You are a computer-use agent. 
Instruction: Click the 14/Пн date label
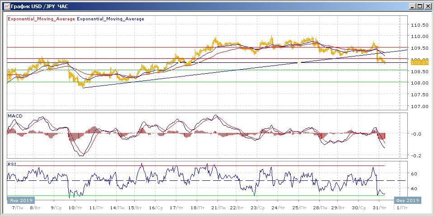point(117,208)
